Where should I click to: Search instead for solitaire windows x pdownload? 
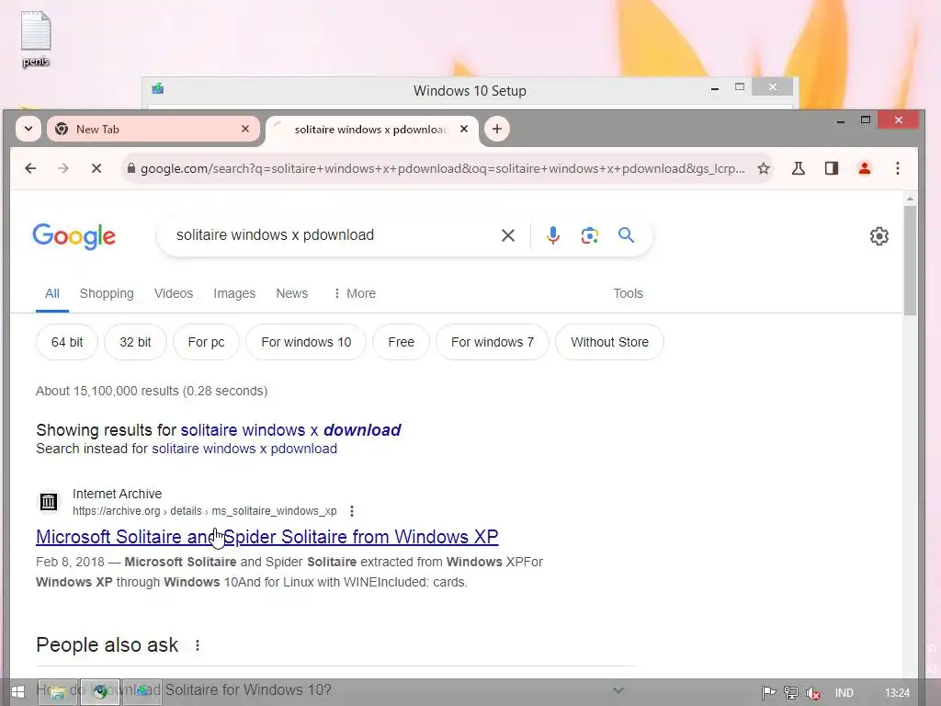coord(244,449)
